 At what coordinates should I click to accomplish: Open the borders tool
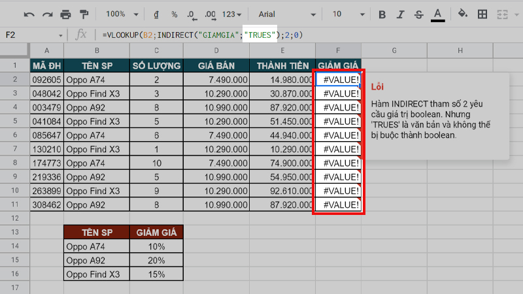point(482,14)
